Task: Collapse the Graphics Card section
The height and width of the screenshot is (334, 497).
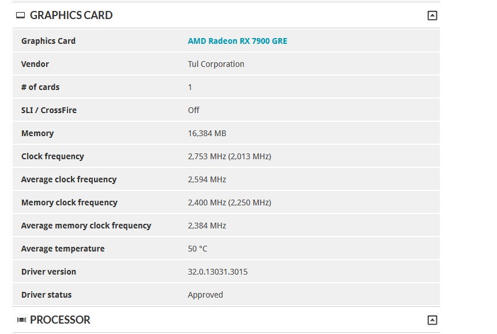Action: click(x=432, y=15)
